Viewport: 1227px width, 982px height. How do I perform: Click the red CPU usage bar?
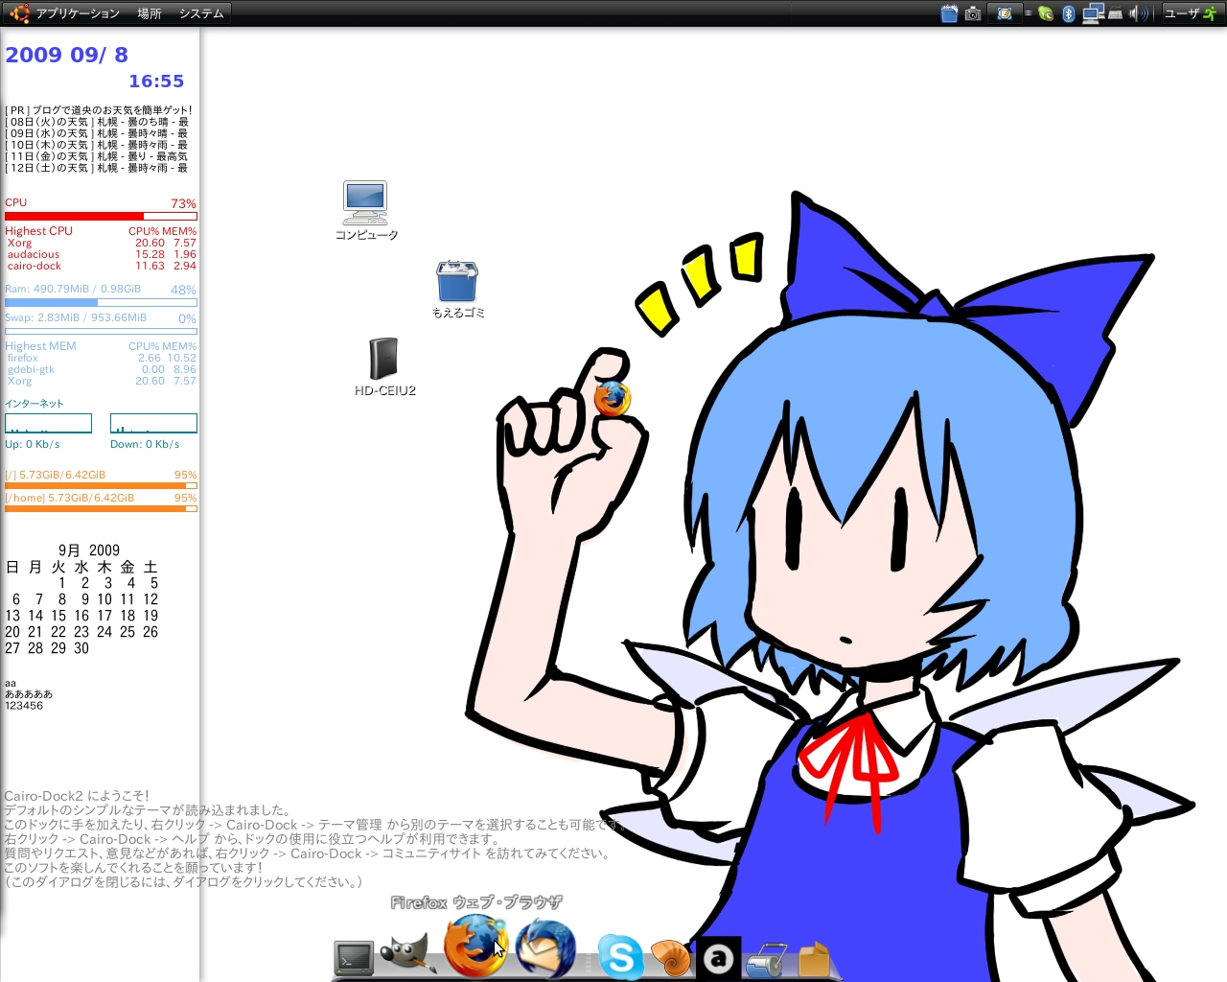(101, 217)
